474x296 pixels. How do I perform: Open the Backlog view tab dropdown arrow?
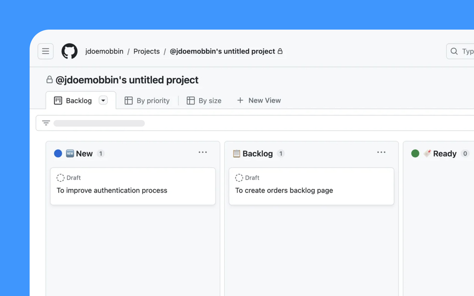pyautogui.click(x=103, y=100)
